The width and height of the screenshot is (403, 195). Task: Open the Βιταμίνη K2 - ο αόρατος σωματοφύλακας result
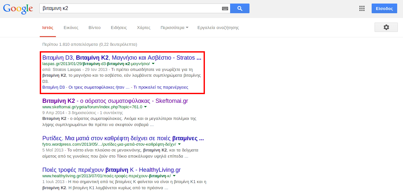click(x=115, y=101)
